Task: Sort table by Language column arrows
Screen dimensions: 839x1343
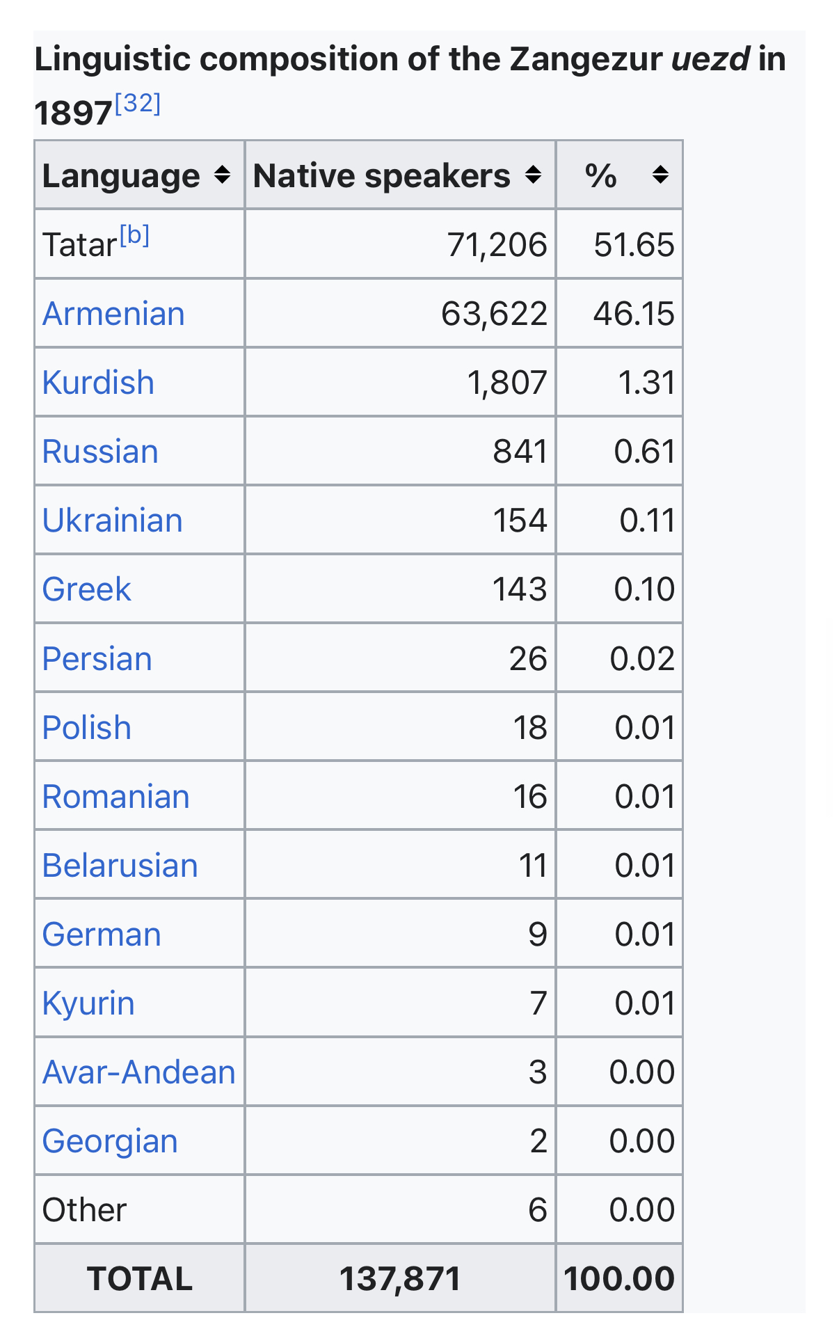Action: click(x=222, y=175)
